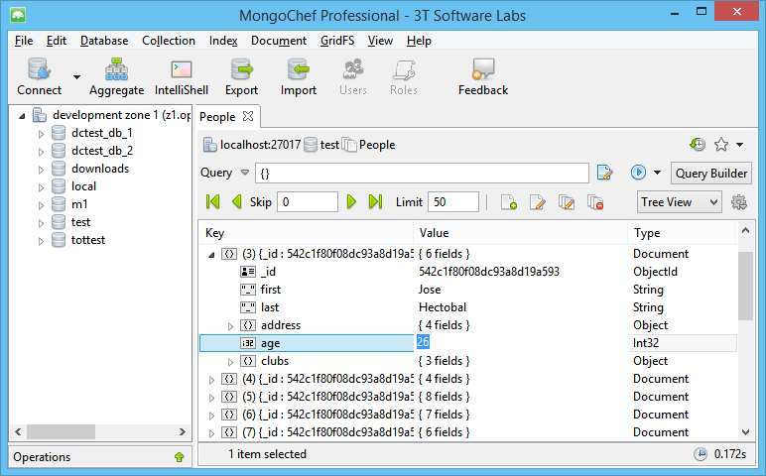Expand the downloads database node
Screen dimensions: 766x476
[41, 170]
